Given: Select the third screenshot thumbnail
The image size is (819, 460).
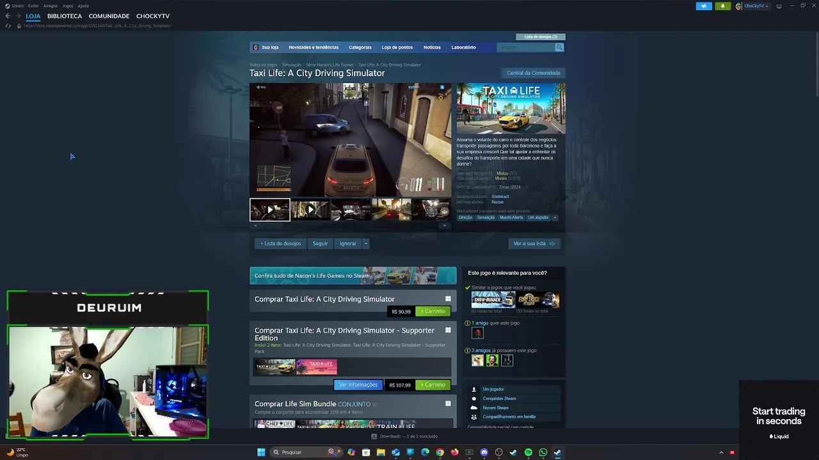Looking at the screenshot, I should (x=351, y=209).
